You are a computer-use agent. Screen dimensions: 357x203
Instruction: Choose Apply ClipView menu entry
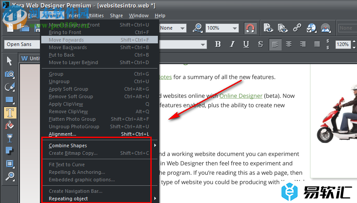tap(99, 104)
